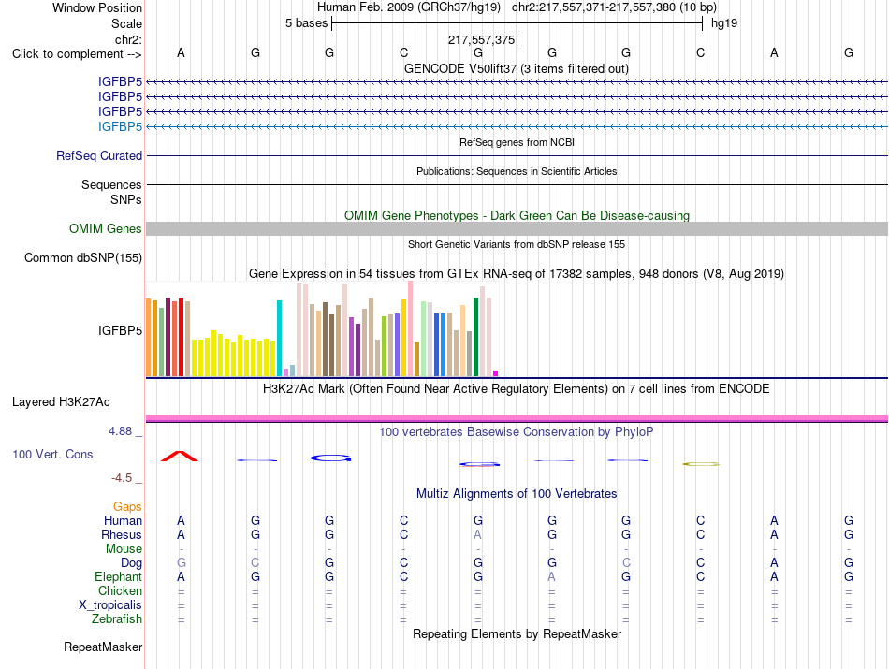
Task: Click the -4.5 PhyloP lower limit value
Action: click(x=122, y=478)
